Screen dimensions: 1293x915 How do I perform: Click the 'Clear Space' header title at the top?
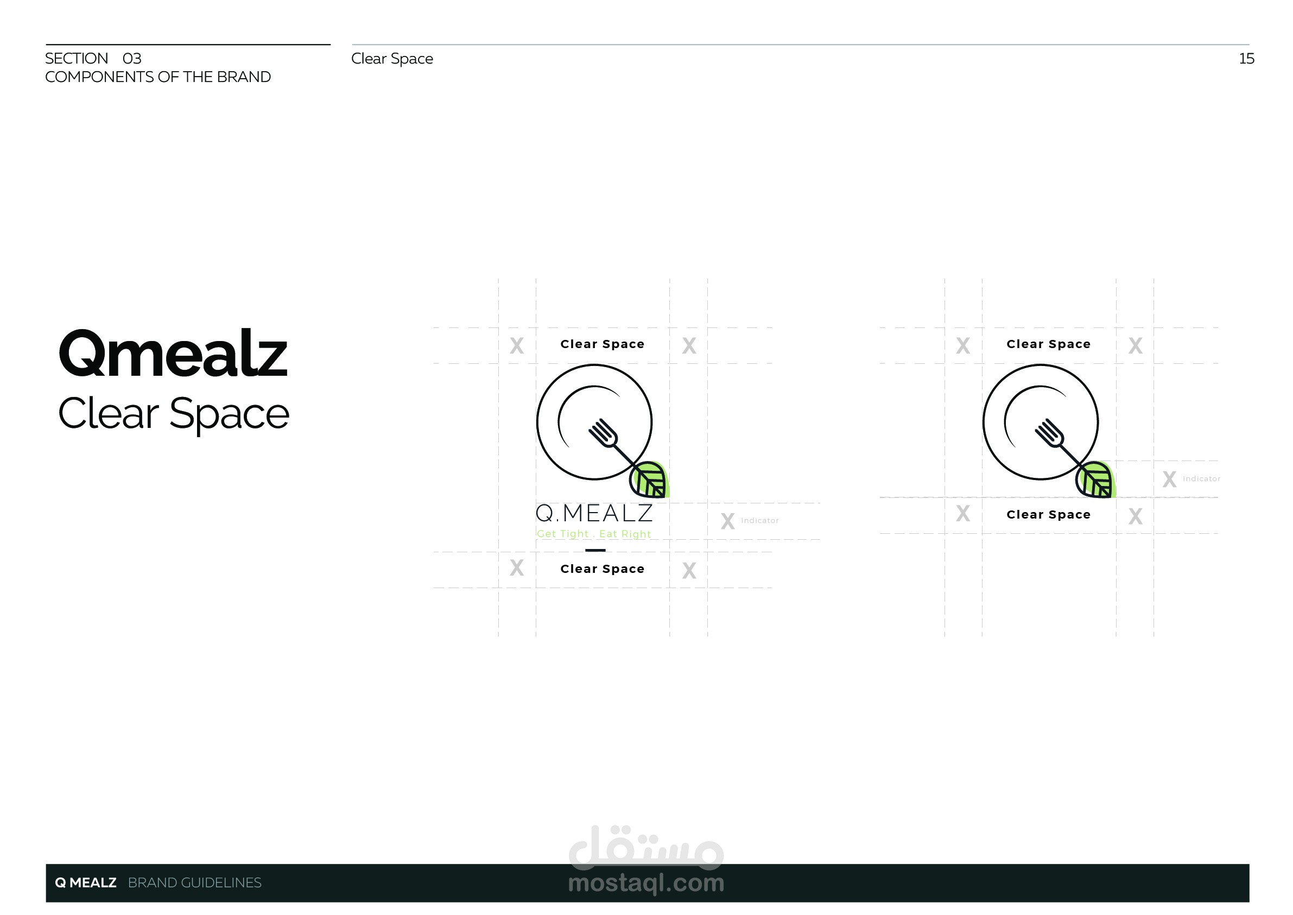coord(392,59)
